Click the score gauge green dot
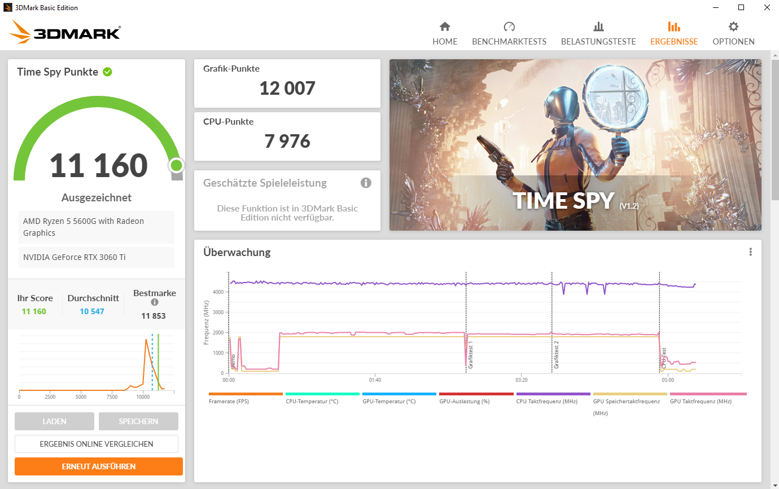The image size is (779, 489). tap(177, 165)
